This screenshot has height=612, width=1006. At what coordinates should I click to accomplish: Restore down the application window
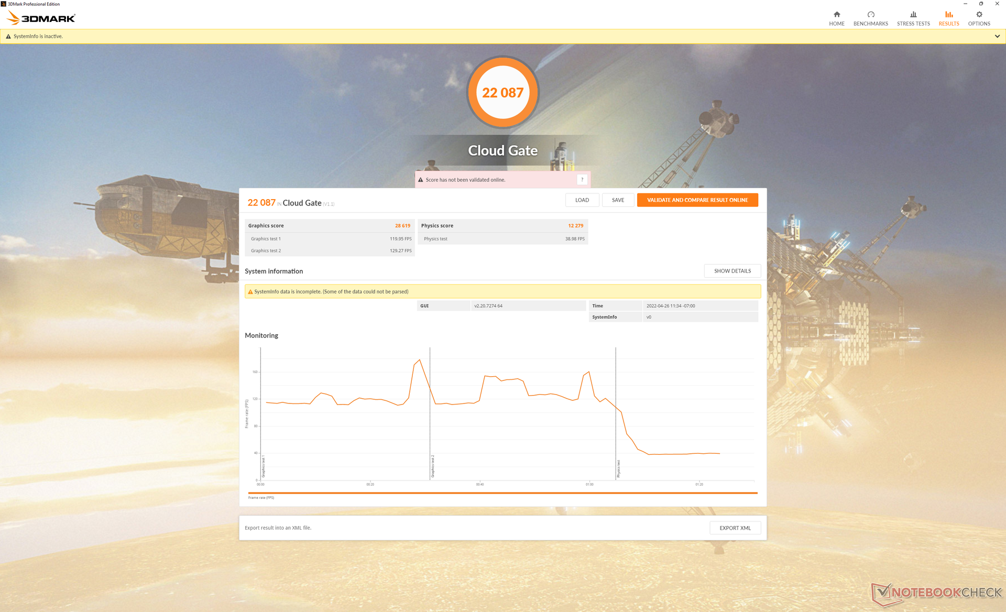[x=981, y=4]
